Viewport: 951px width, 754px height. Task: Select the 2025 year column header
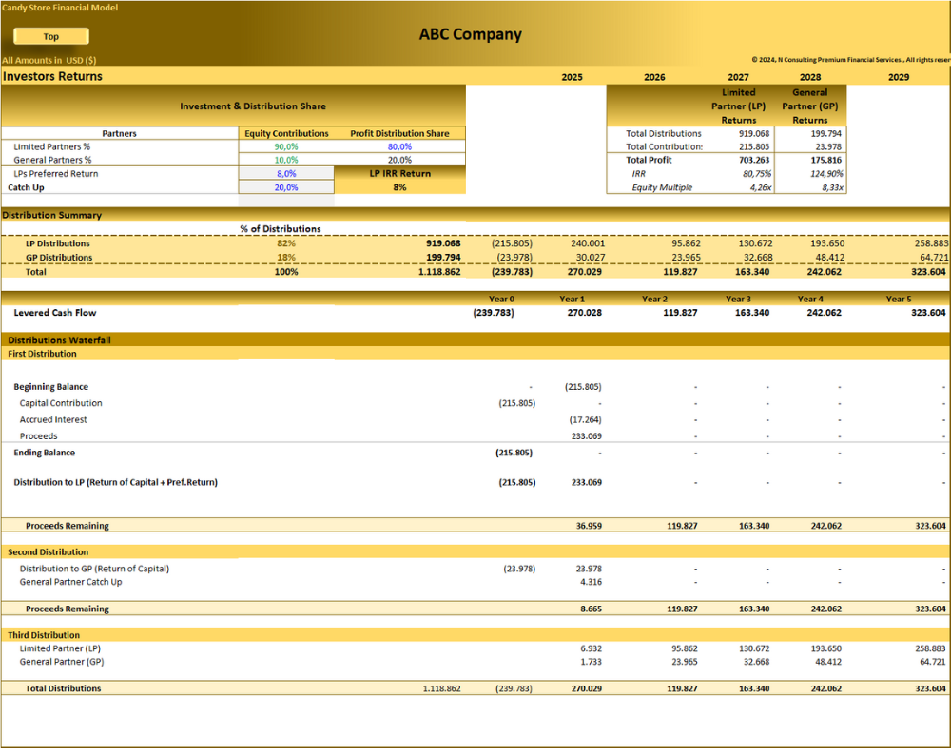(572, 77)
